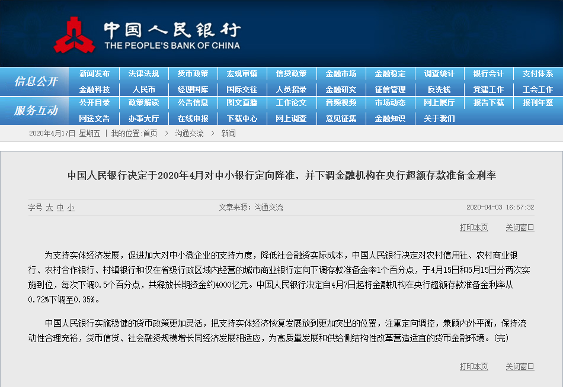Click top 打印本页 link
The height and width of the screenshot is (387, 563).
tap(474, 227)
